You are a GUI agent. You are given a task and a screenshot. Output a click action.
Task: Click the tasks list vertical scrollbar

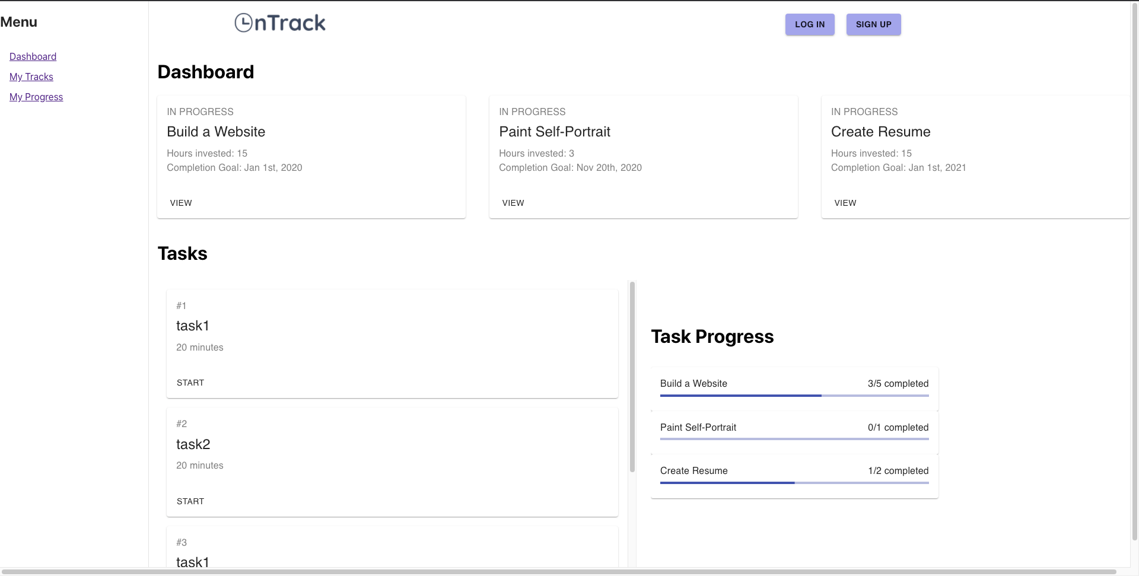pyautogui.click(x=632, y=377)
